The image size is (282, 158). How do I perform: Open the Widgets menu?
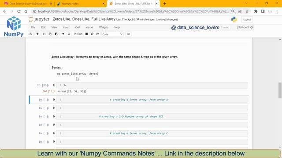tap(104, 27)
